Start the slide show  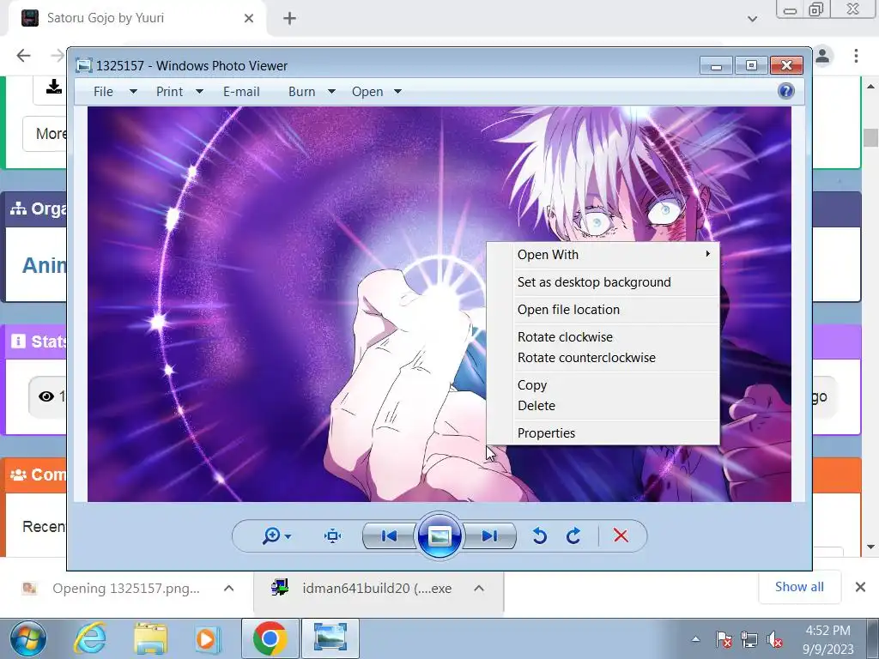coord(439,536)
